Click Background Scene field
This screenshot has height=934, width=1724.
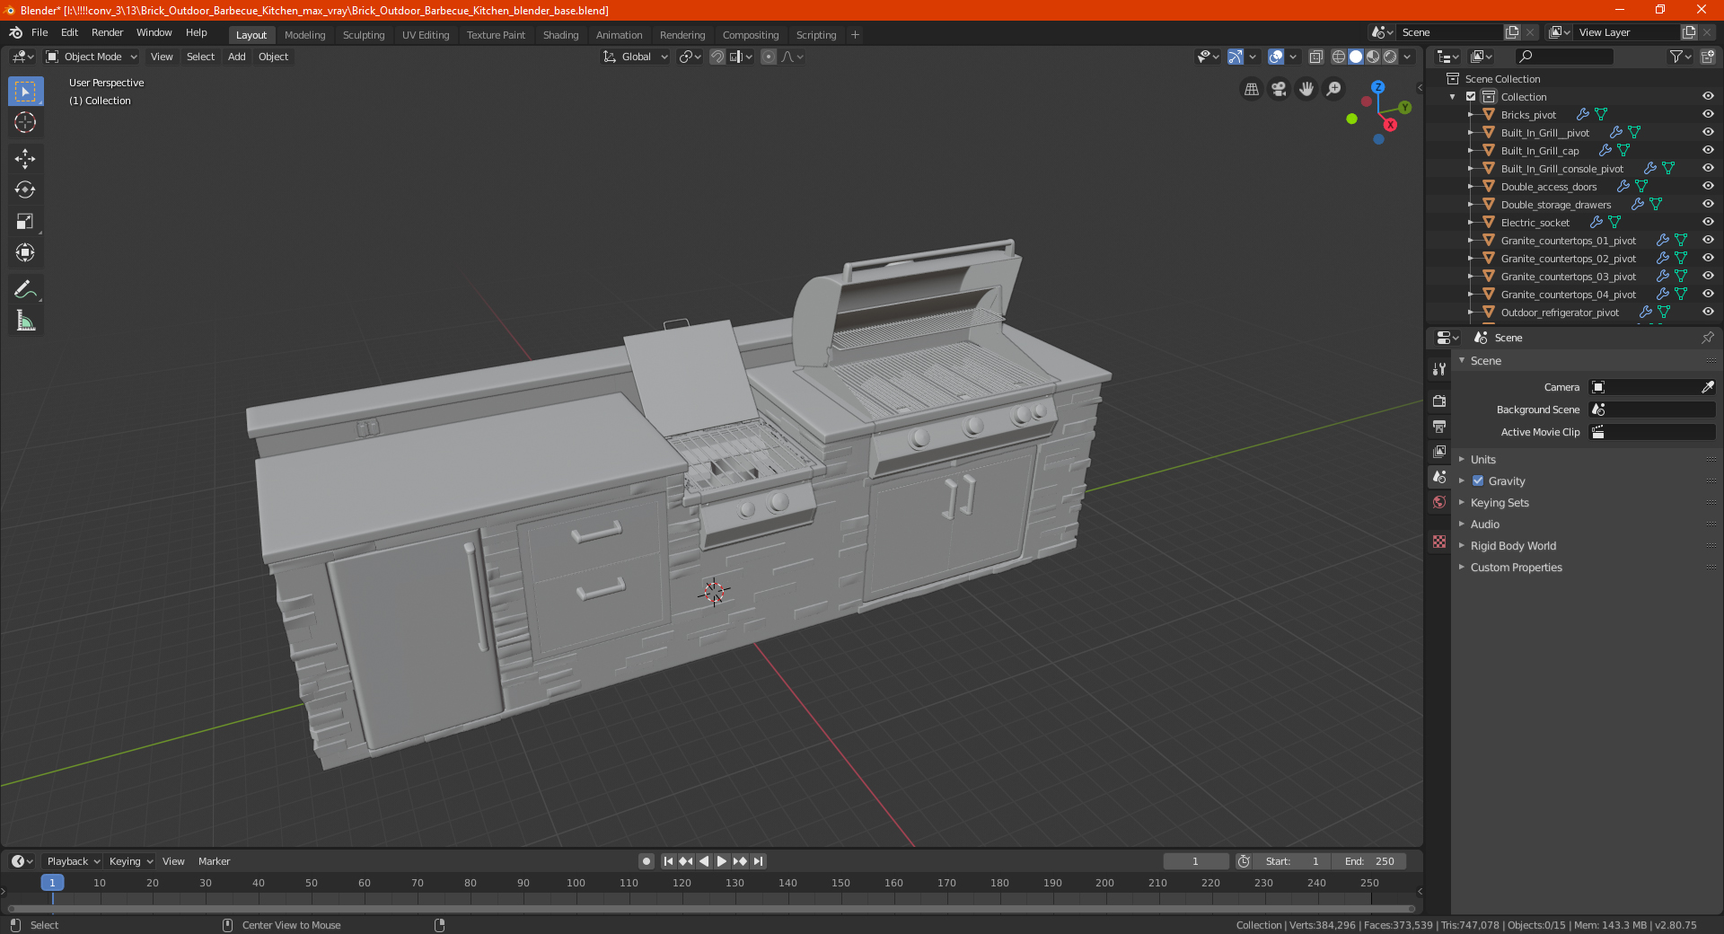coord(1652,410)
